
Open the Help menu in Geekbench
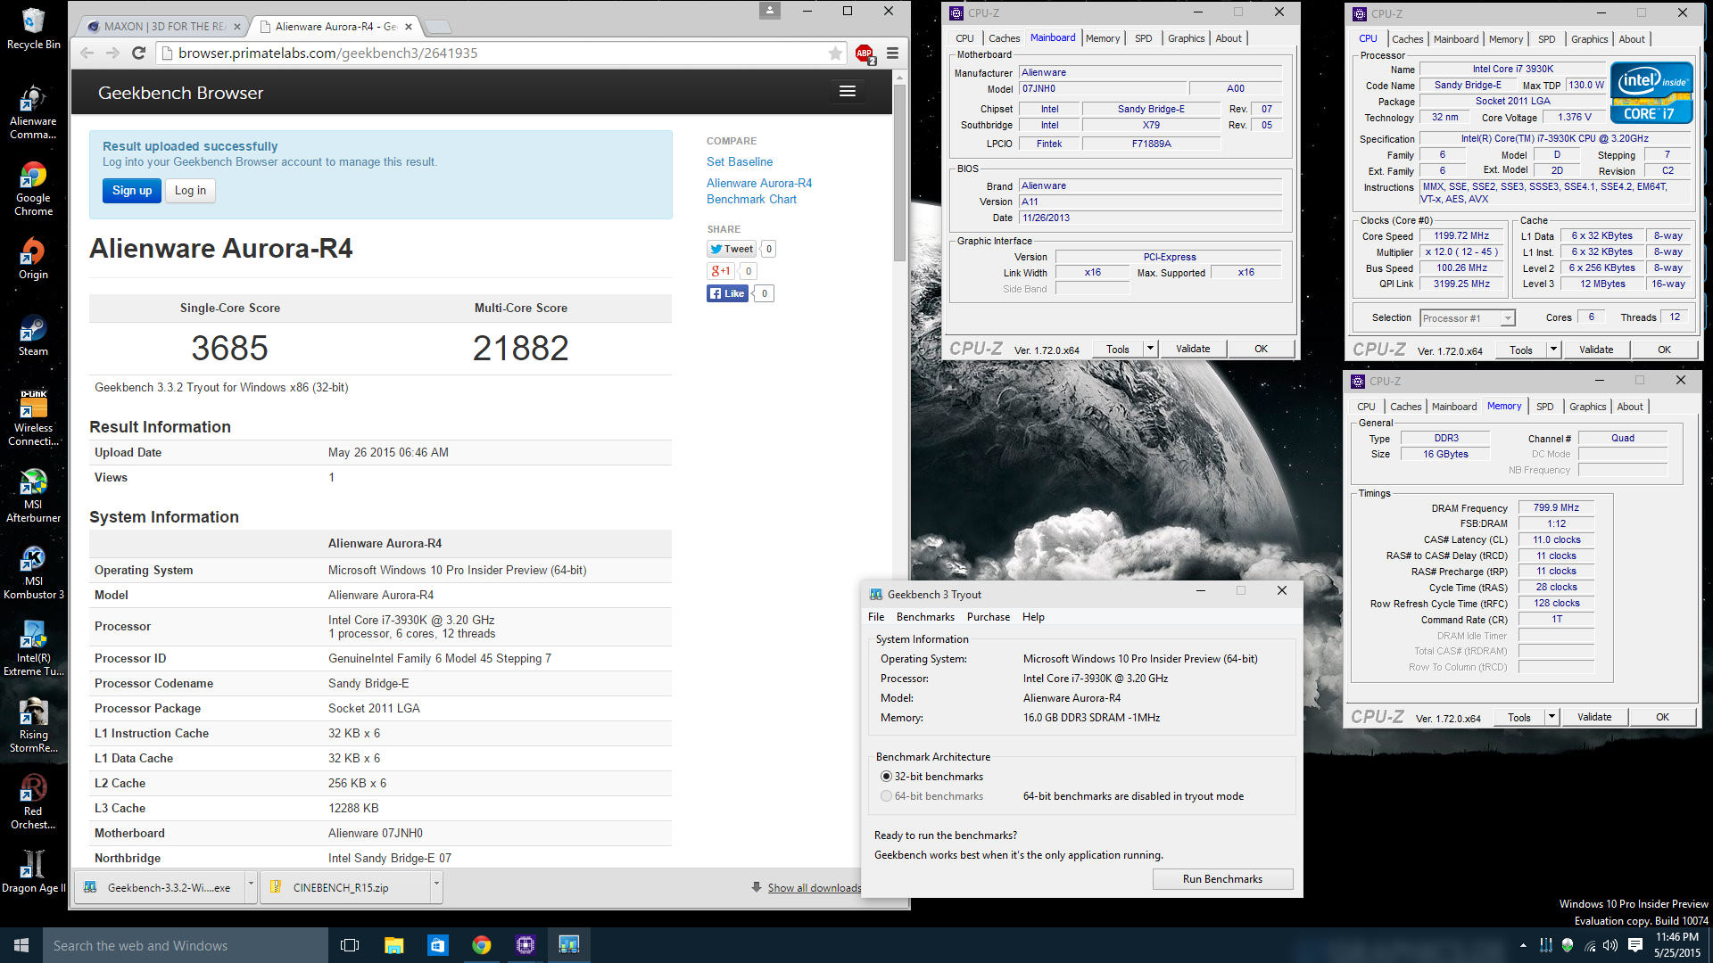pos(1033,617)
